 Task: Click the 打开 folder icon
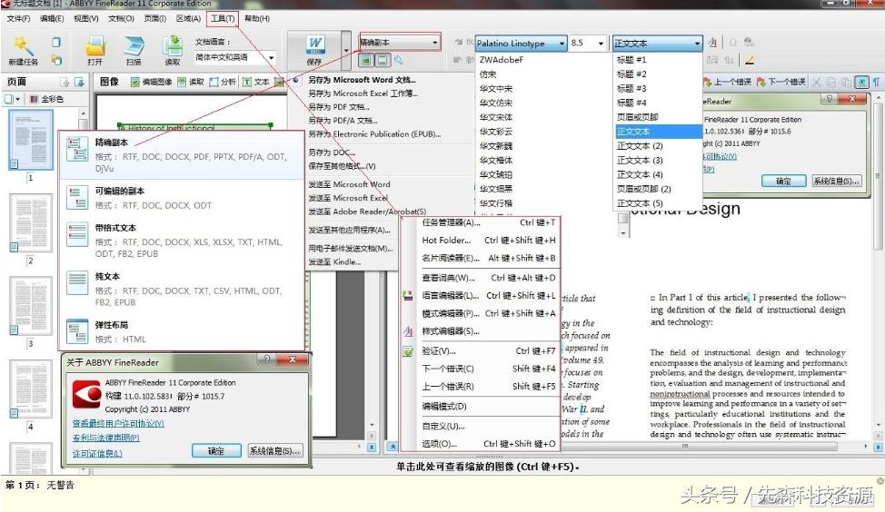[94, 46]
